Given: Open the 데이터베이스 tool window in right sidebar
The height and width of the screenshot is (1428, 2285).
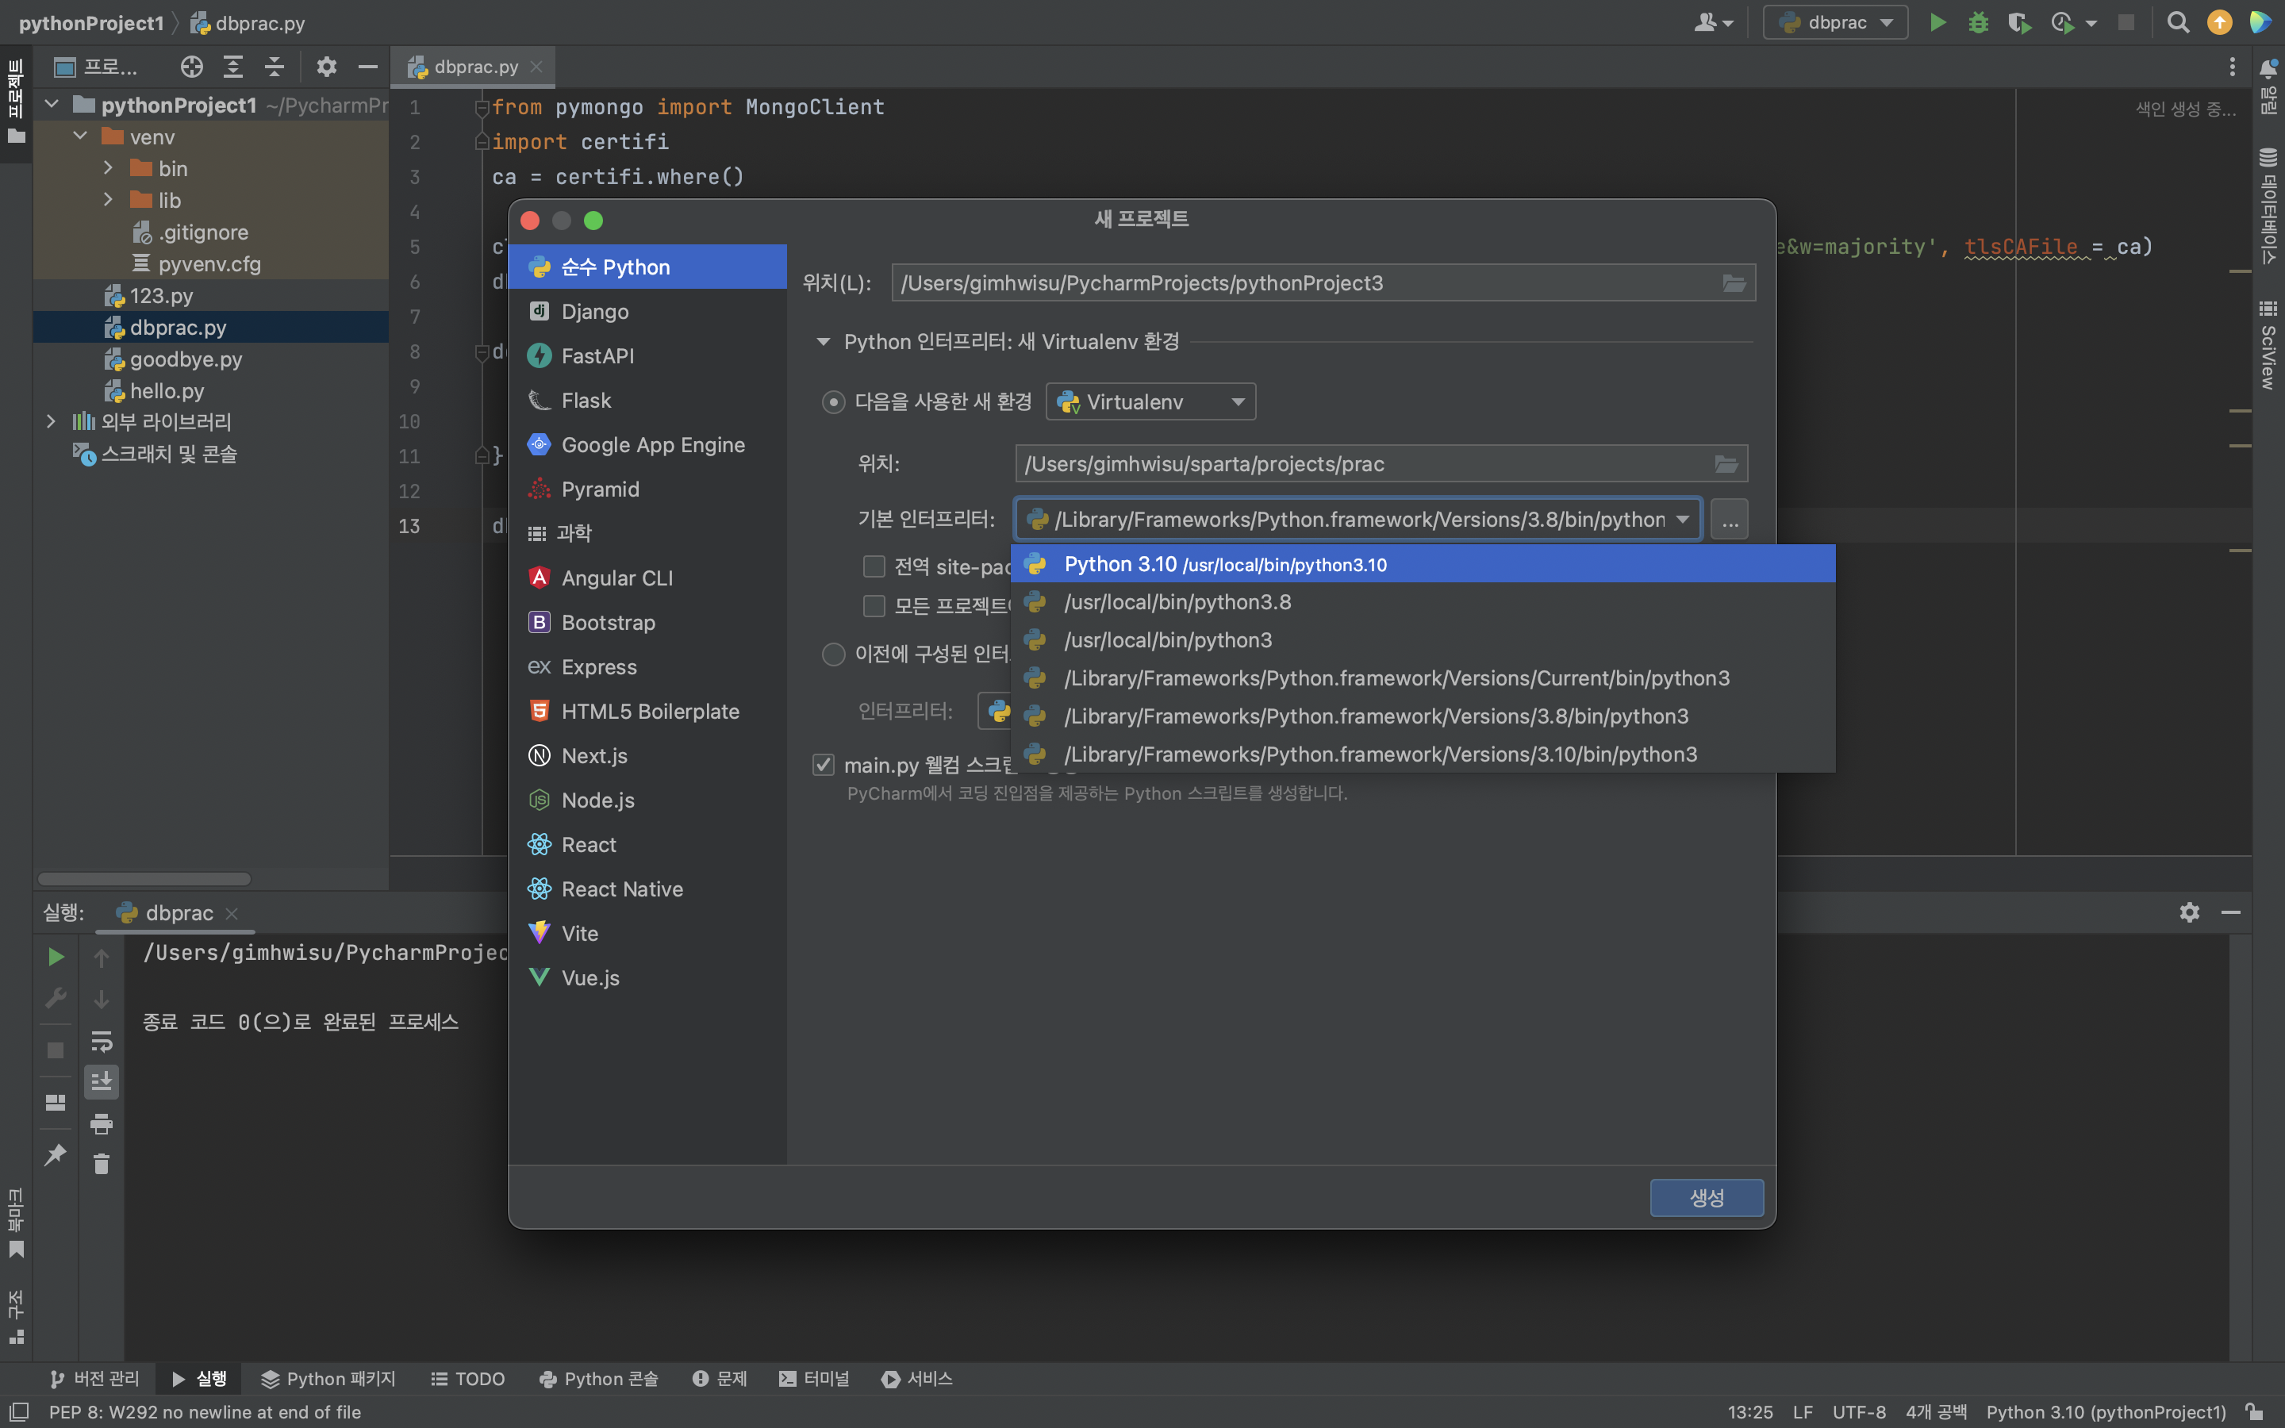Looking at the screenshot, I should click(x=2268, y=206).
